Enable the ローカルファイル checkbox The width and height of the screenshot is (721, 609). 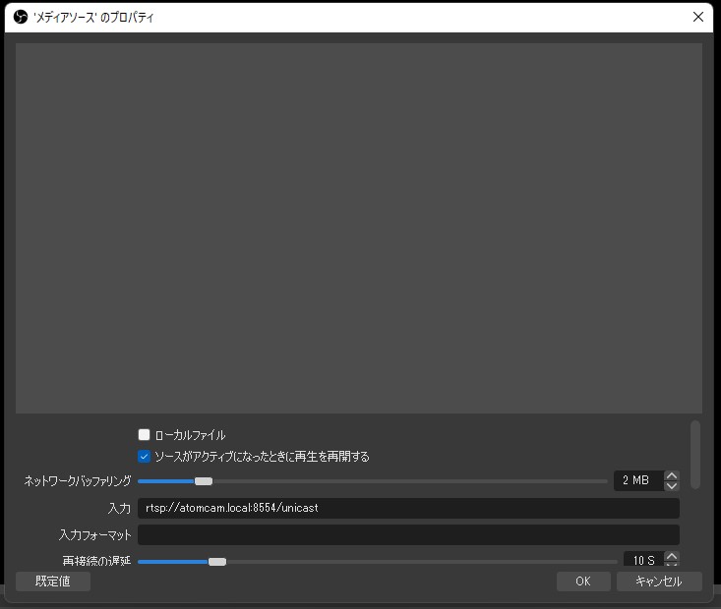tap(144, 434)
